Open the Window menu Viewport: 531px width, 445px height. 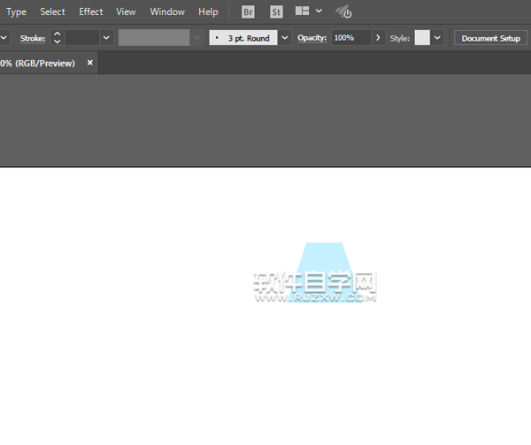pyautogui.click(x=167, y=12)
